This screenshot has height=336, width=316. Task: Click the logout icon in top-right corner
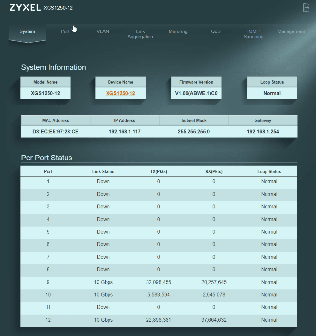pyautogui.click(x=306, y=8)
